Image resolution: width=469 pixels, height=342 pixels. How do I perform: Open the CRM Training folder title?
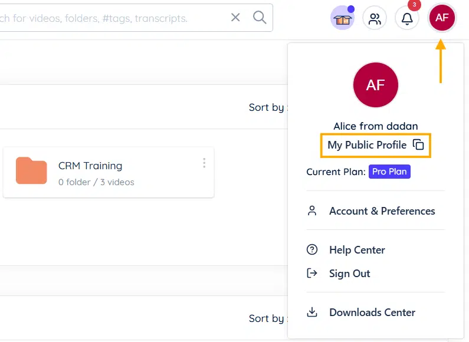tap(90, 166)
